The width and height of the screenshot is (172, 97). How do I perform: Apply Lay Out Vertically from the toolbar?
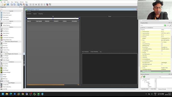33,5
